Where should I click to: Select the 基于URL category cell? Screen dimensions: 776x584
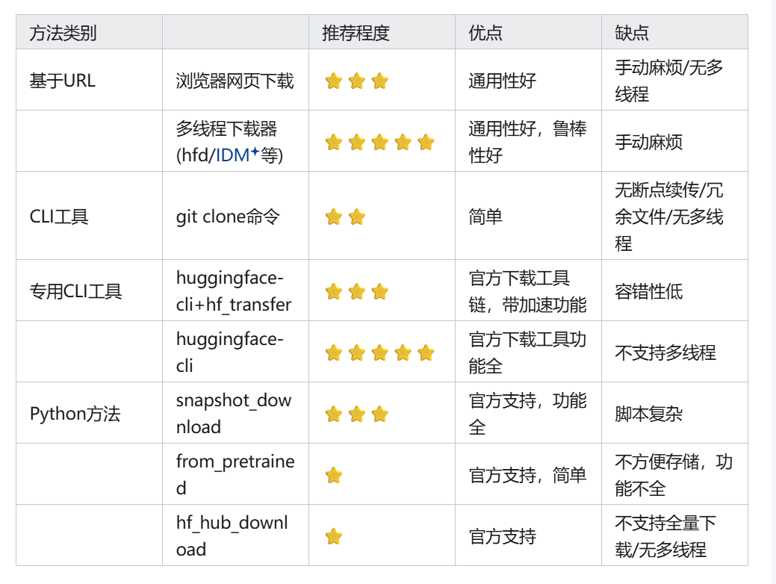coord(89,80)
